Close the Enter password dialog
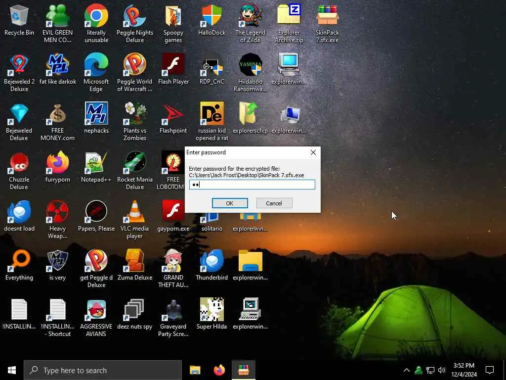 point(313,152)
